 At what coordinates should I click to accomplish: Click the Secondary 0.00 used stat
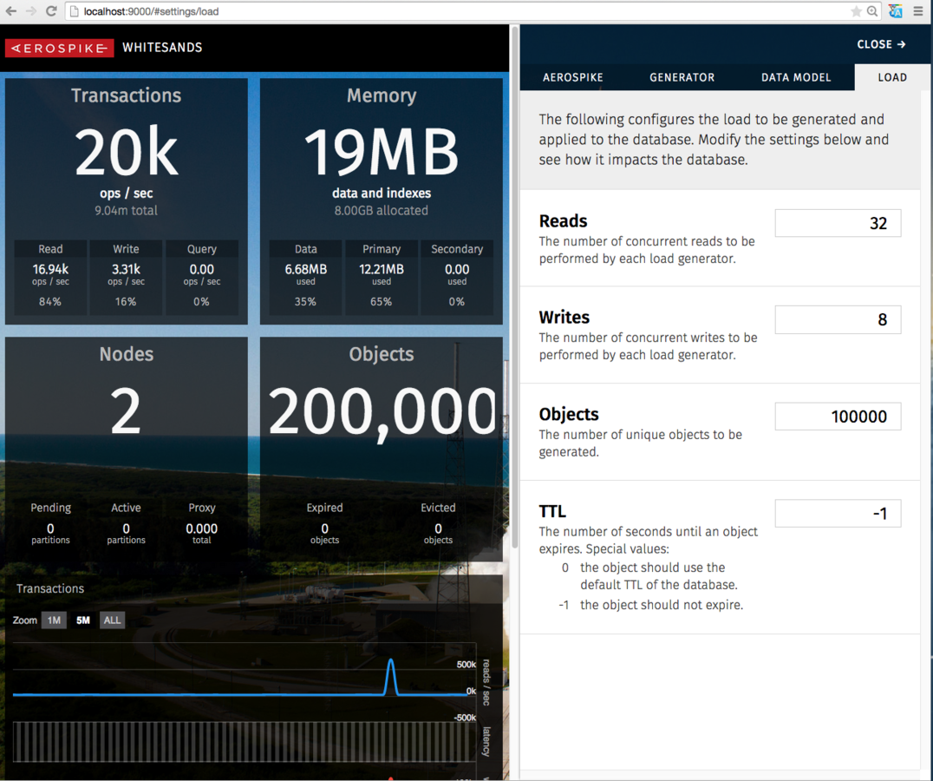click(x=457, y=276)
